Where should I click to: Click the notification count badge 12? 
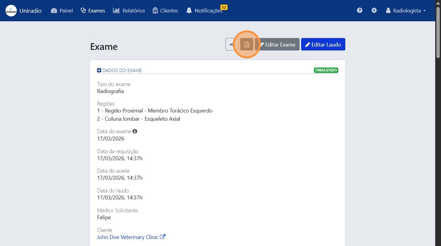224,7
